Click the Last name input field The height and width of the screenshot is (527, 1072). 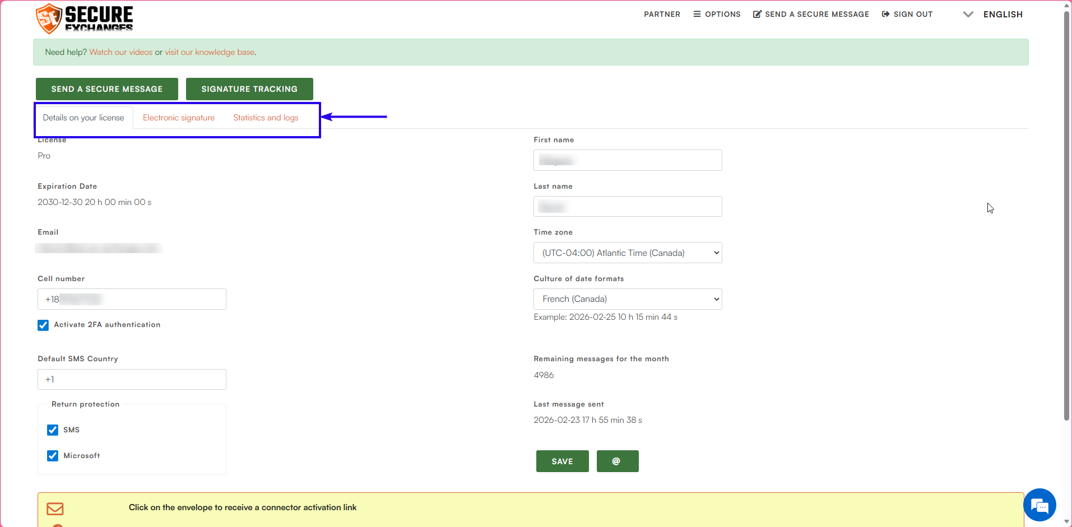tap(628, 207)
